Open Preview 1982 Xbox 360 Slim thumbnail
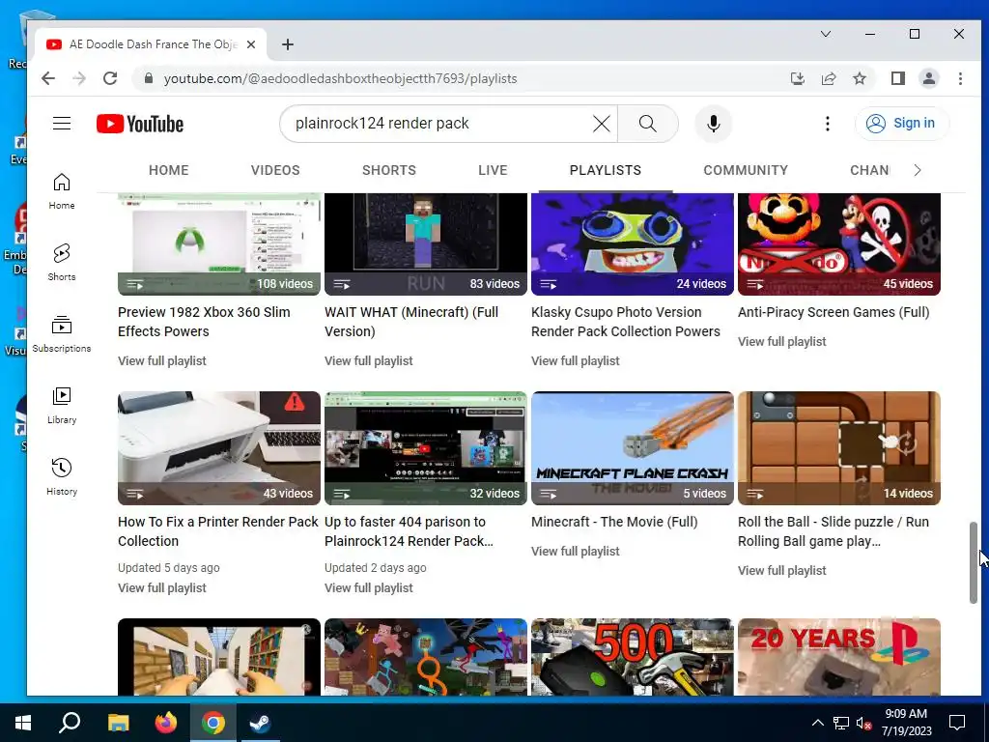This screenshot has width=989, height=742. point(219,244)
